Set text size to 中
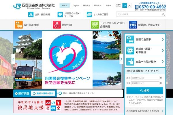Viewport: 173px width, 115px height. pos(125,5)
